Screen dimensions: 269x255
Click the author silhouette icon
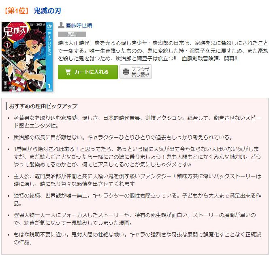click(61, 25)
